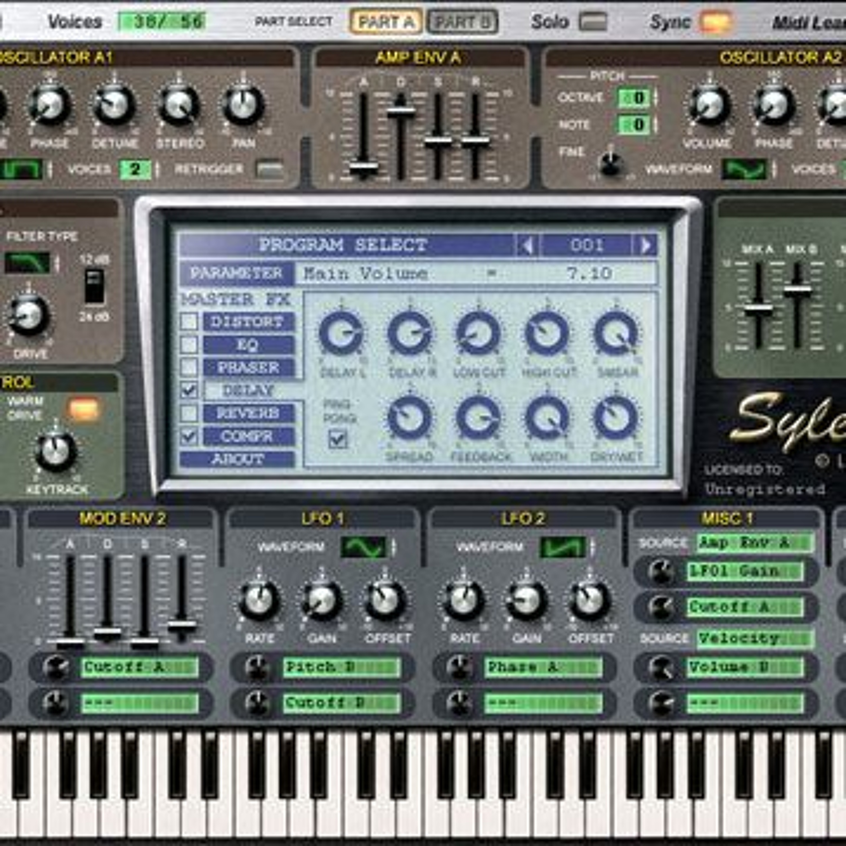The width and height of the screenshot is (846, 846).
Task: Click the LFO 1 Gain knob
Action: [322, 600]
